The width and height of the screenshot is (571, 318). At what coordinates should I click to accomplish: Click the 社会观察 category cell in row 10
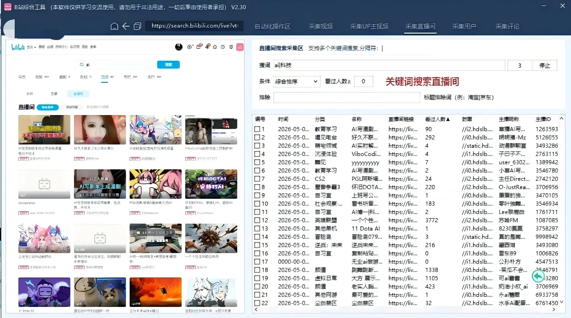pos(328,204)
